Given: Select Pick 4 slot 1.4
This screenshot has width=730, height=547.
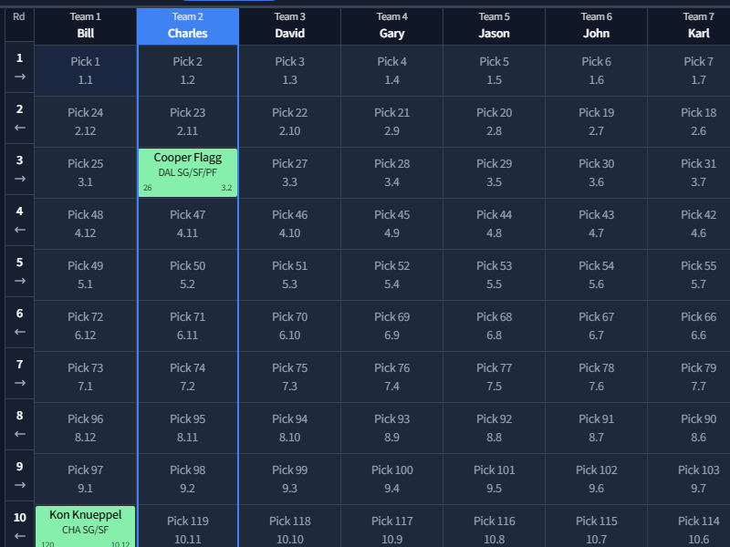Looking at the screenshot, I should [392, 71].
